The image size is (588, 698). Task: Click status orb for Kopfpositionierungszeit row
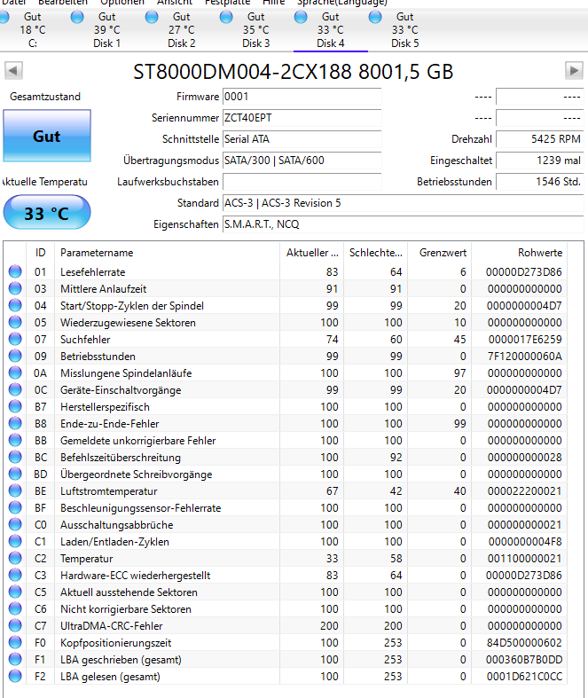pos(15,643)
